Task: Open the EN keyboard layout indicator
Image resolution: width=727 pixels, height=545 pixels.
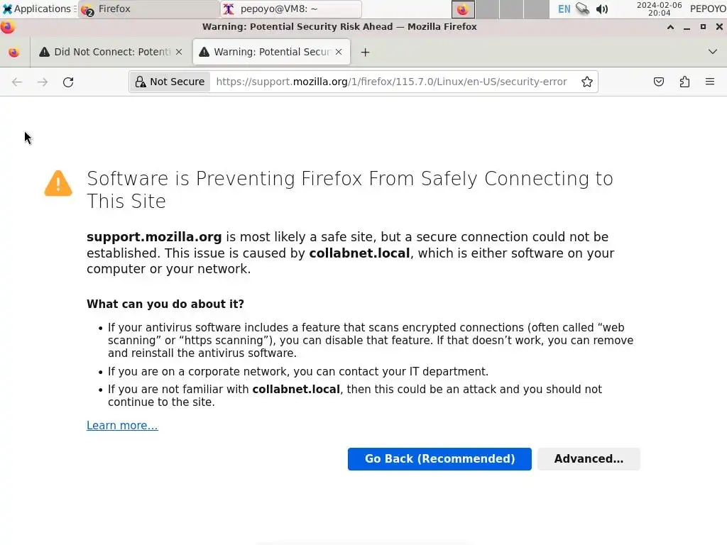Action: coord(564,9)
